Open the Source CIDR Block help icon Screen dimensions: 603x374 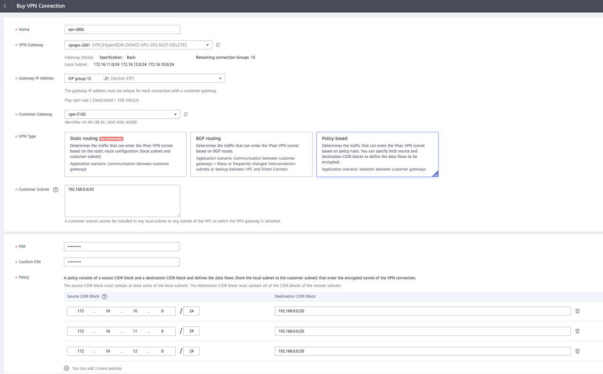[105, 297]
